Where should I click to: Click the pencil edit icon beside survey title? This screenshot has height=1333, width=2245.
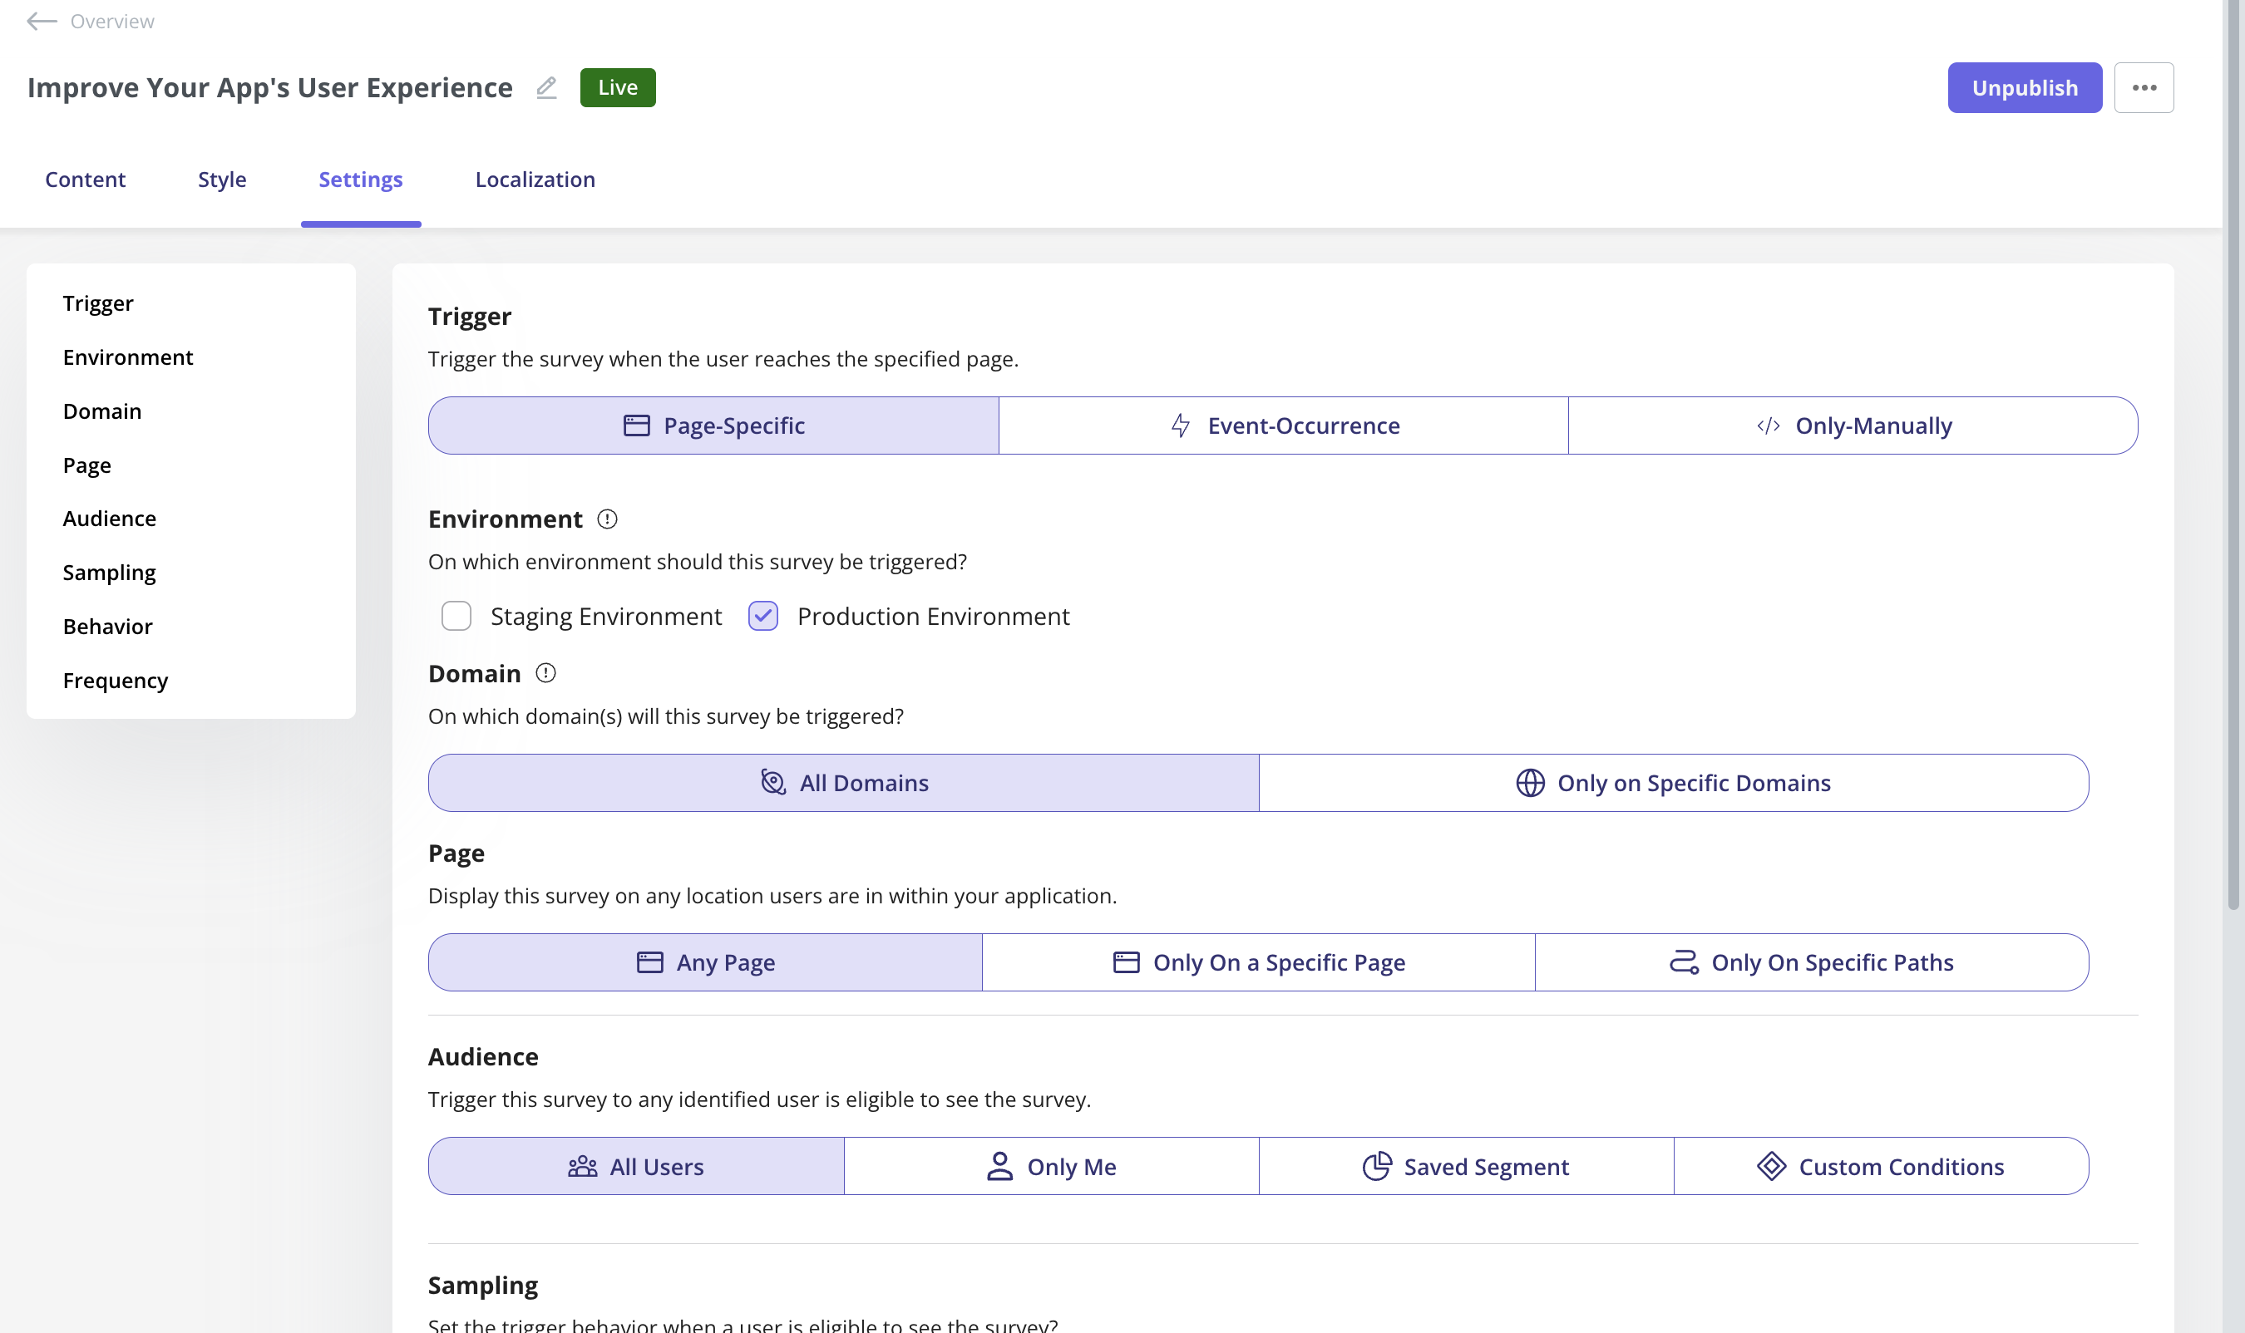point(546,87)
